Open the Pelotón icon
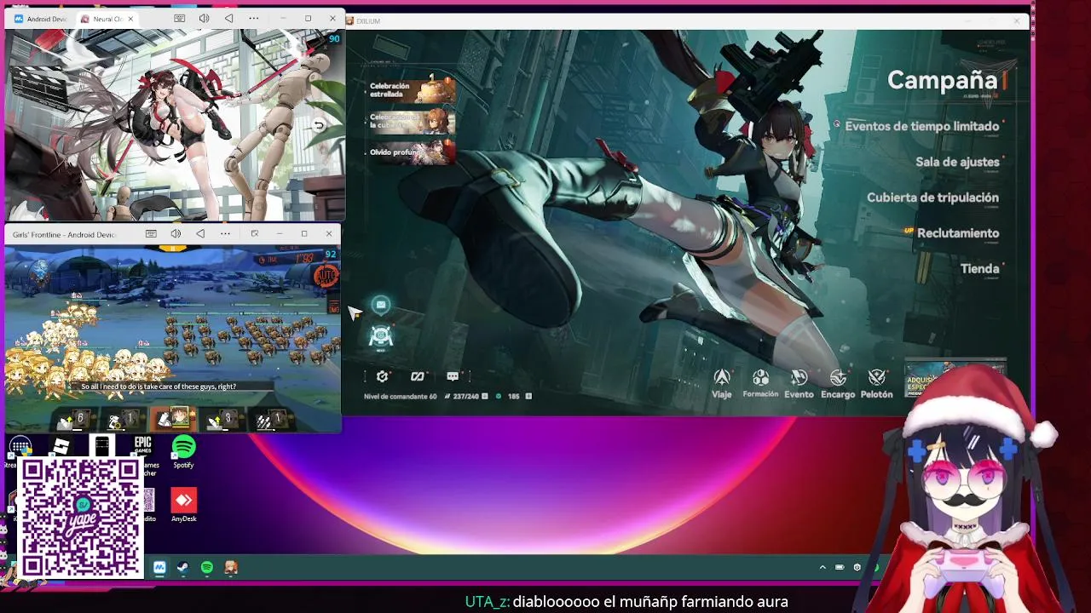The height and width of the screenshot is (613, 1091). [877, 383]
